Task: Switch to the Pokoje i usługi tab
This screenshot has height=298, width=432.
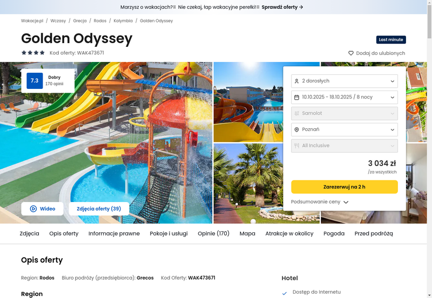Action: (168, 233)
